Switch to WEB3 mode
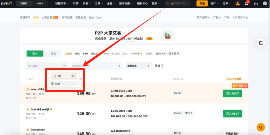This screenshot has height=135, width=270. tap(40, 3)
